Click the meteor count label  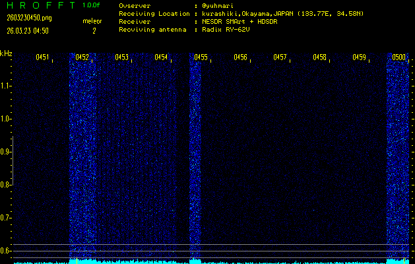pos(92,22)
